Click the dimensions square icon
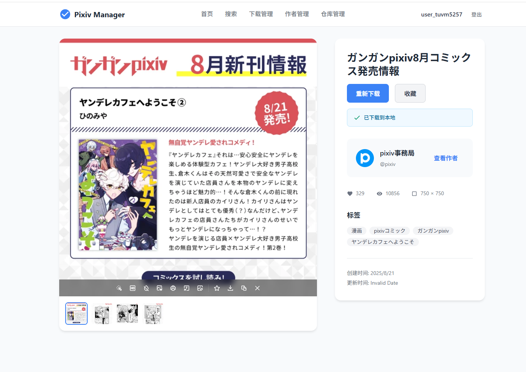 coord(414,194)
